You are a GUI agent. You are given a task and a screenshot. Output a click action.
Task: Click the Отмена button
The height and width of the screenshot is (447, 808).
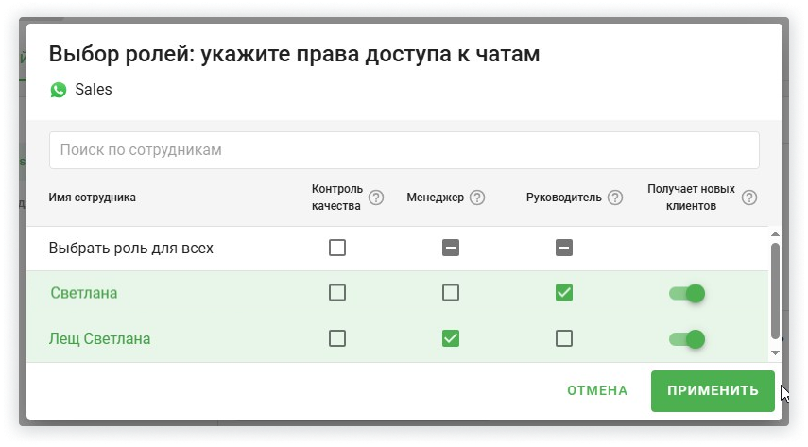[597, 390]
